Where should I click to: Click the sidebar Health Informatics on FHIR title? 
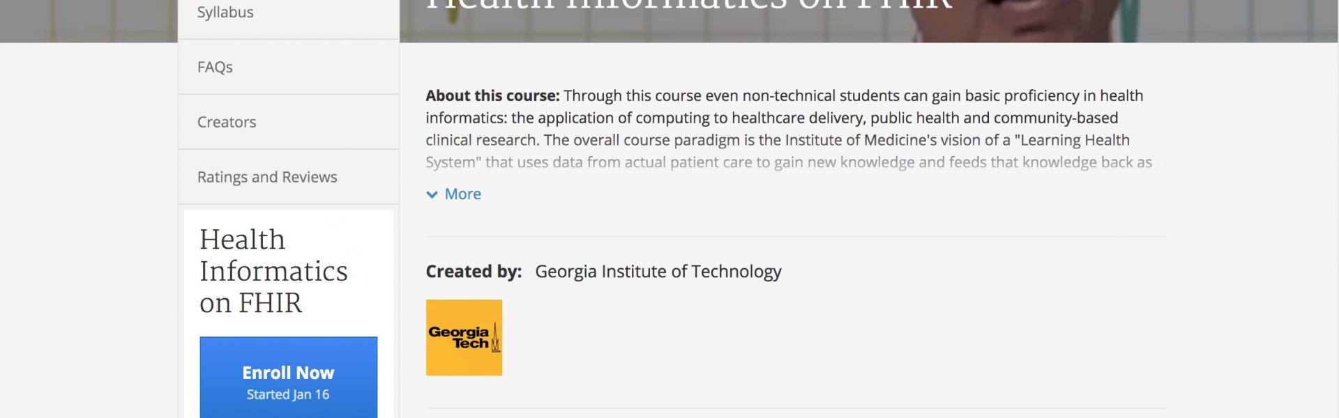(273, 271)
